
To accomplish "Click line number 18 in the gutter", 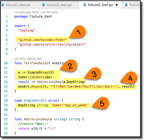I will tap(6, 100).
